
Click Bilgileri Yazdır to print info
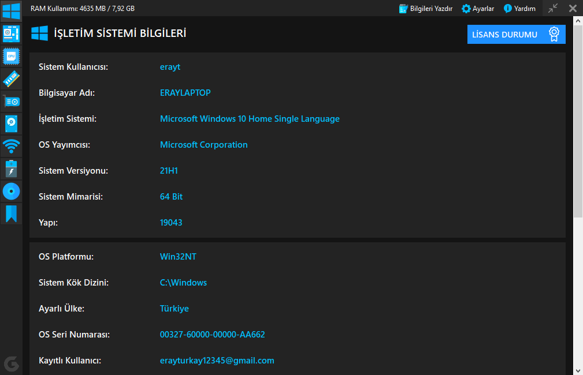pyautogui.click(x=426, y=9)
